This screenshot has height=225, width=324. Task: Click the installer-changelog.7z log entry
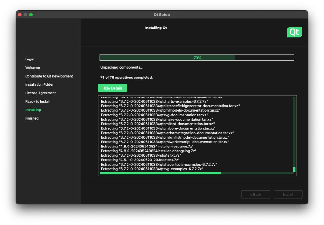[149, 151]
